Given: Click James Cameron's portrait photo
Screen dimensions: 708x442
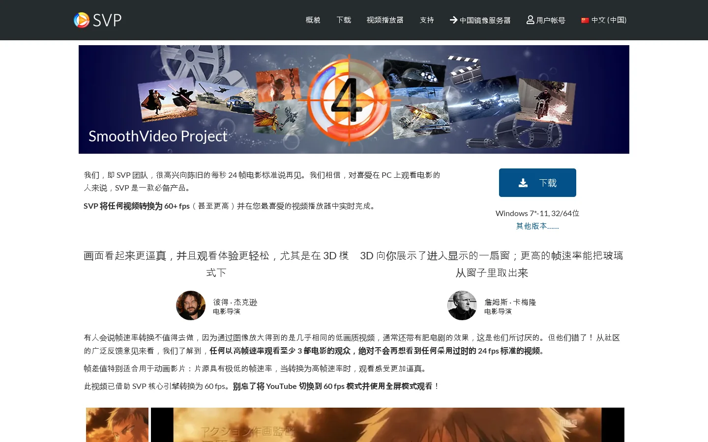Looking at the screenshot, I should [x=462, y=305].
